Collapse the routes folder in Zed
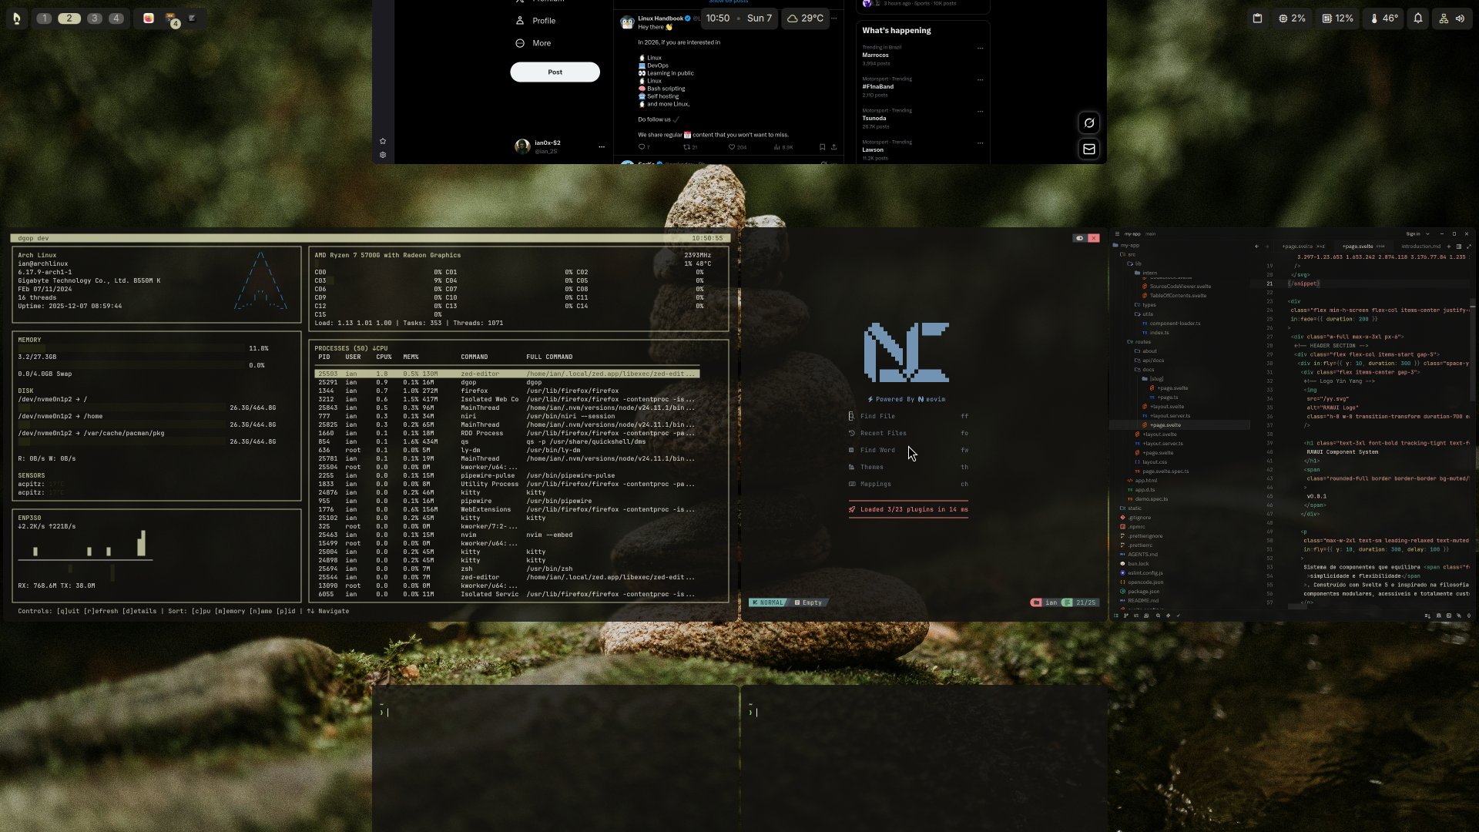This screenshot has width=1479, height=832. (x=1142, y=342)
